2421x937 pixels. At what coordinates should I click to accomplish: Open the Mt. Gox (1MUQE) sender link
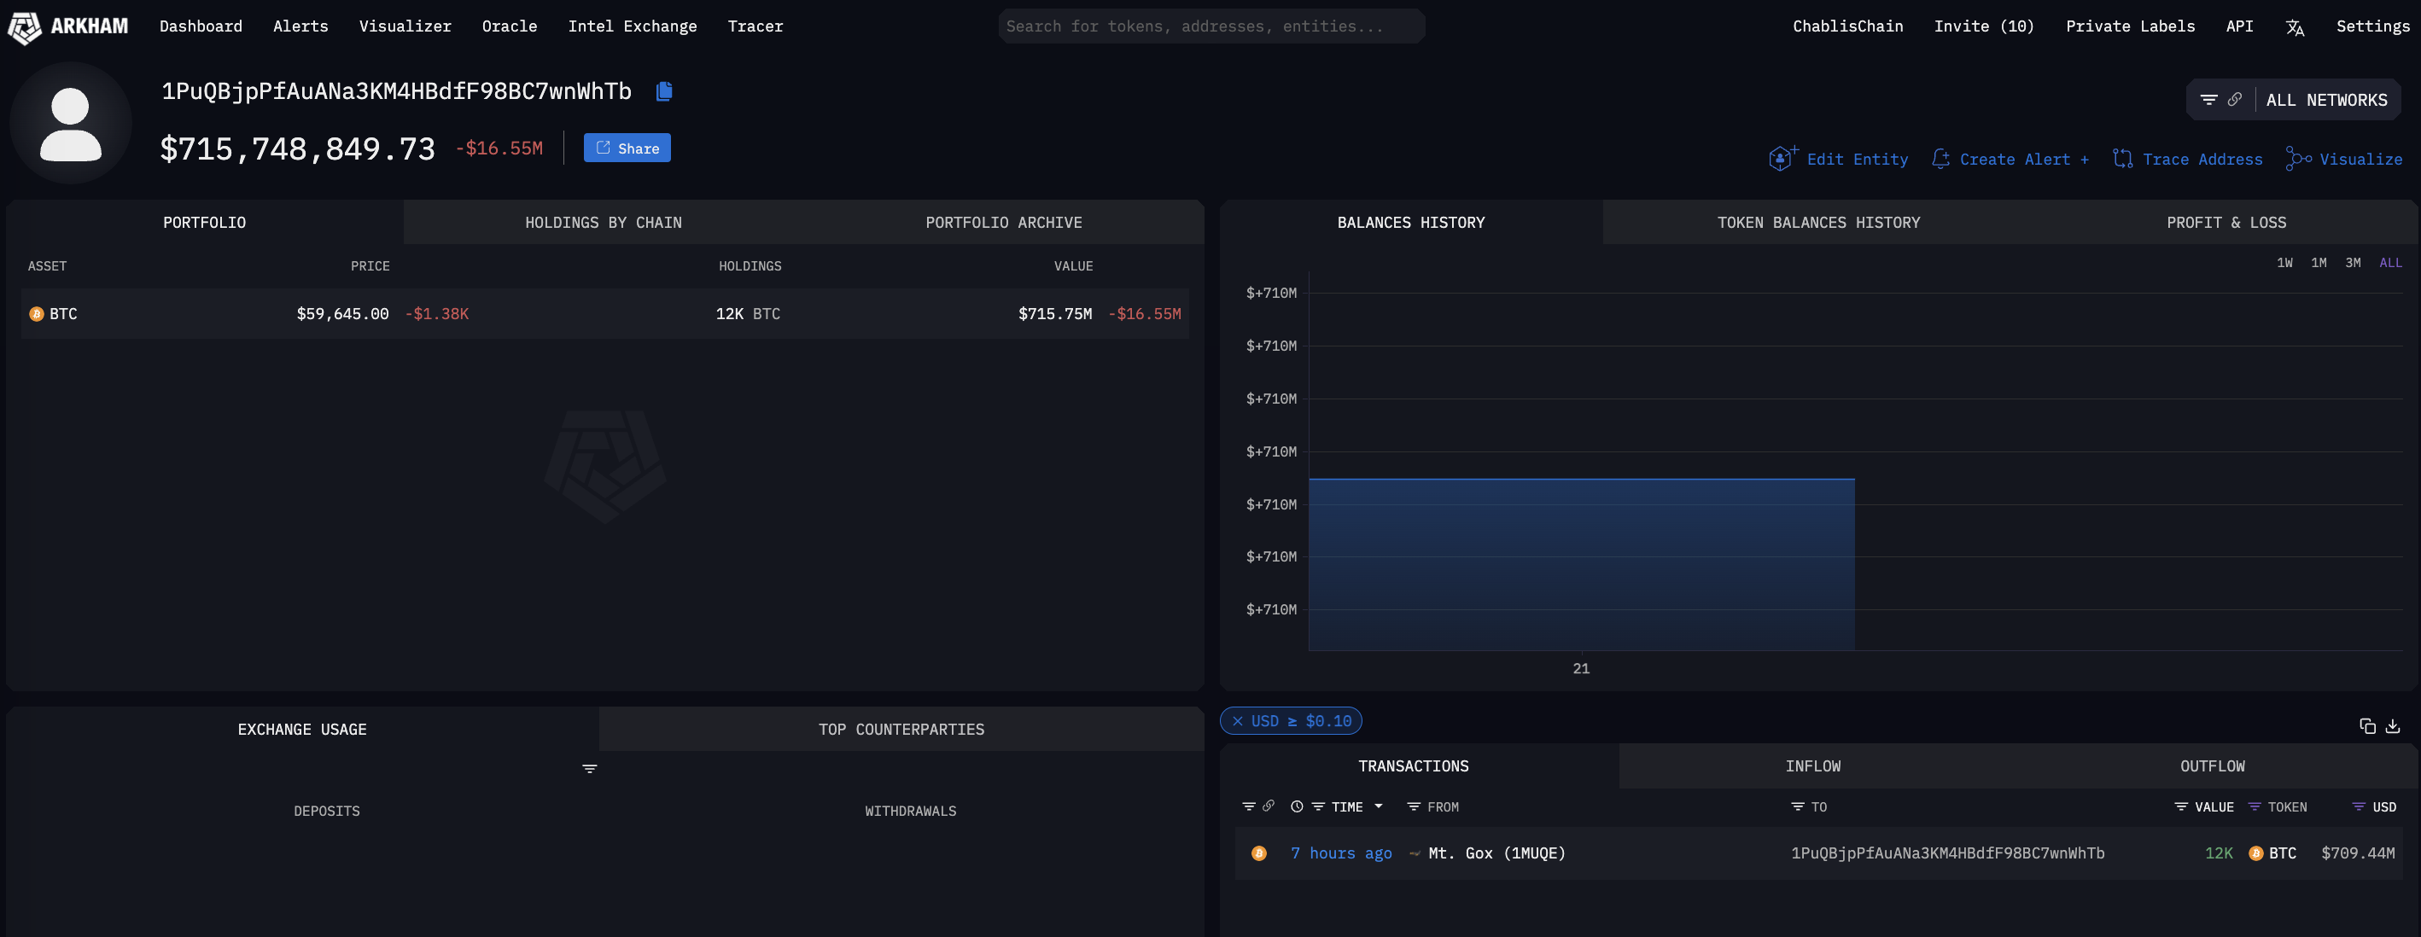pos(1496,853)
